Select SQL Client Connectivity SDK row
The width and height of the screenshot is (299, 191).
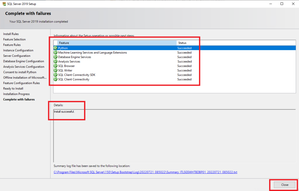click(x=175, y=75)
